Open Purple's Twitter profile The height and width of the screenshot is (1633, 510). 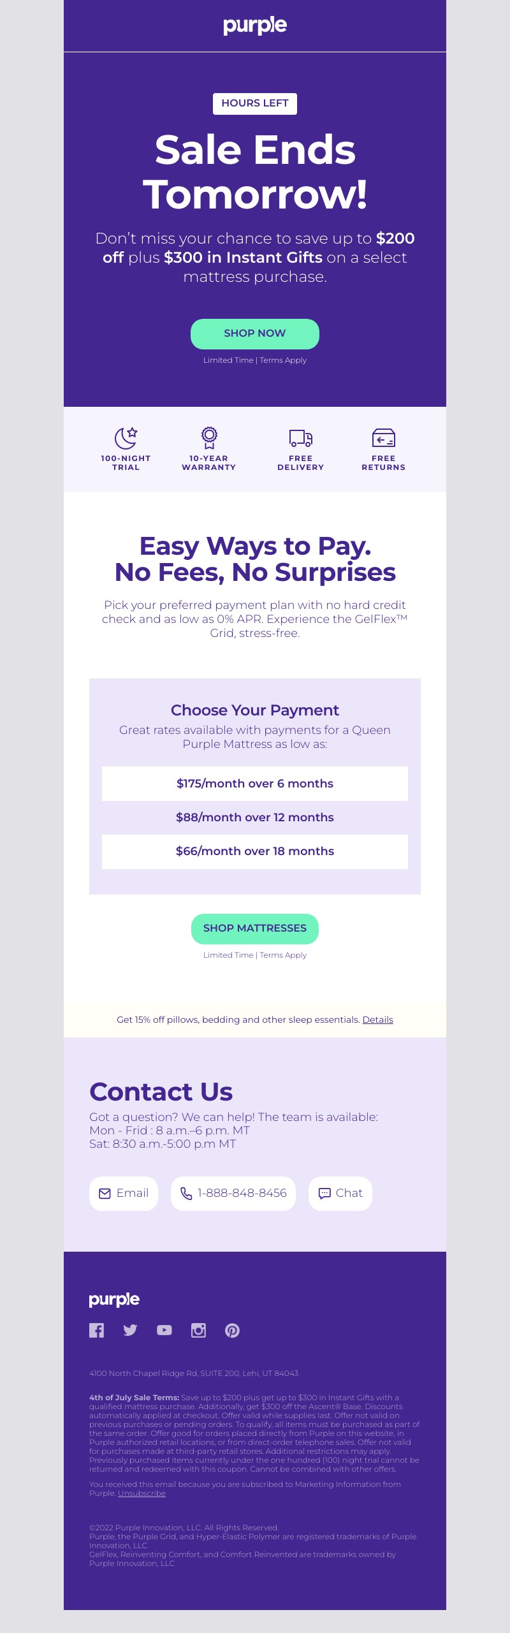click(x=130, y=1330)
